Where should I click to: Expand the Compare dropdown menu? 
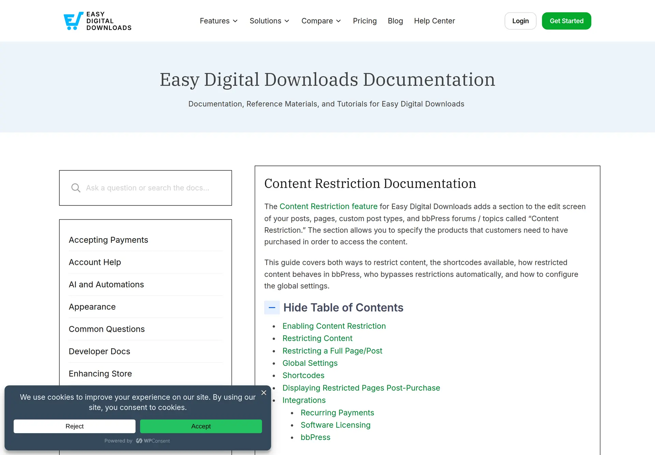point(321,21)
